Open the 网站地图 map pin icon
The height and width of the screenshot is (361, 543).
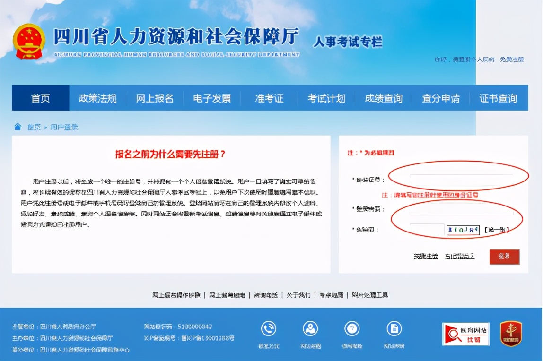pos(310,328)
